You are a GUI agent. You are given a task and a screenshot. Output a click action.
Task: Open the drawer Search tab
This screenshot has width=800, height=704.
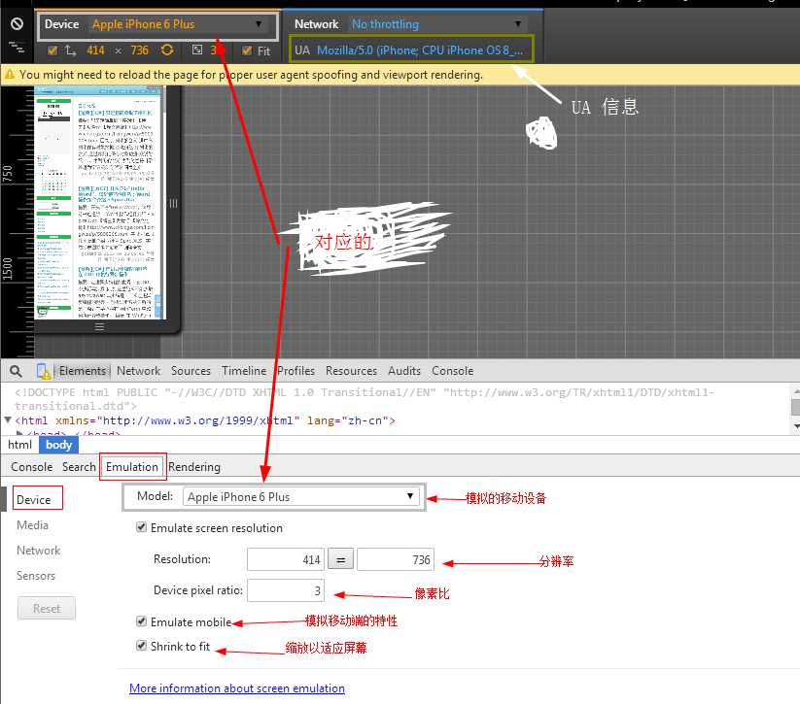(79, 466)
